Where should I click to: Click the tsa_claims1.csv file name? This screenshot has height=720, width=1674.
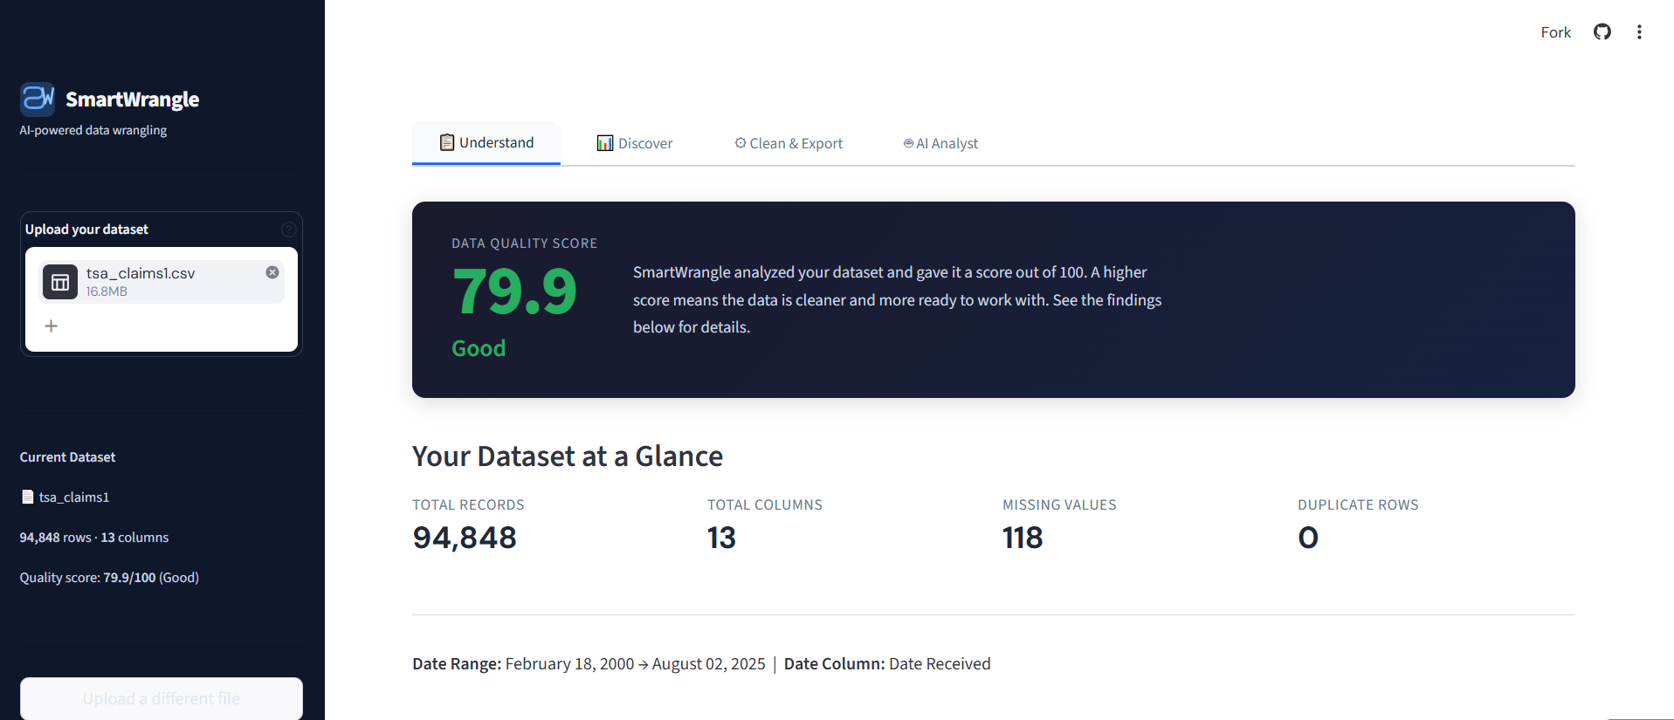(141, 273)
